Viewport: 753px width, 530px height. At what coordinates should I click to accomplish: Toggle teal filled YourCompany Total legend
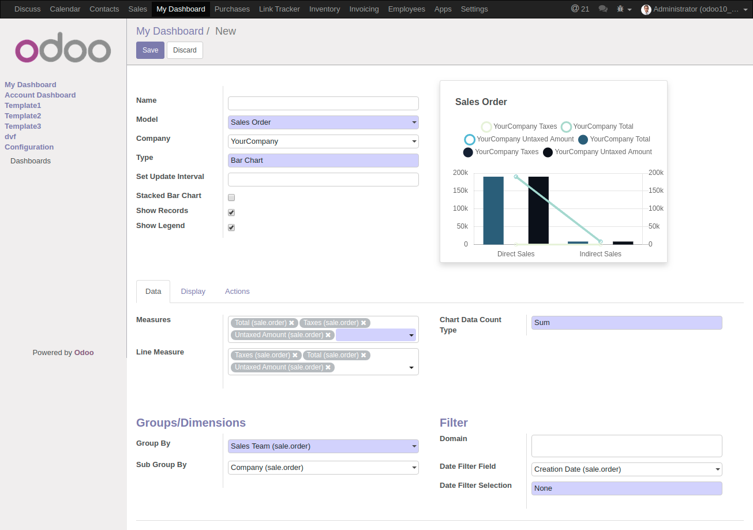click(583, 140)
